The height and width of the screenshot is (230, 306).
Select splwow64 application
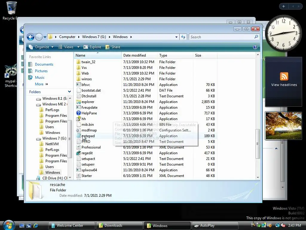pyautogui.click(x=89, y=170)
